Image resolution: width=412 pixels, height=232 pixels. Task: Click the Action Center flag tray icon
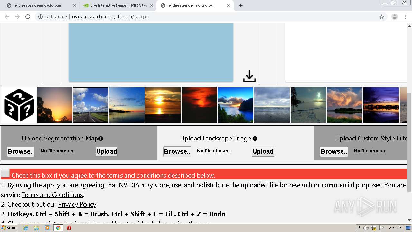pyautogui.click(x=381, y=228)
